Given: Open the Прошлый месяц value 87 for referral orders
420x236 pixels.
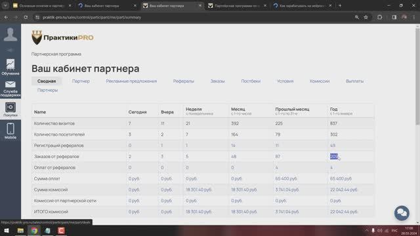Looking at the screenshot, I should (278, 157).
